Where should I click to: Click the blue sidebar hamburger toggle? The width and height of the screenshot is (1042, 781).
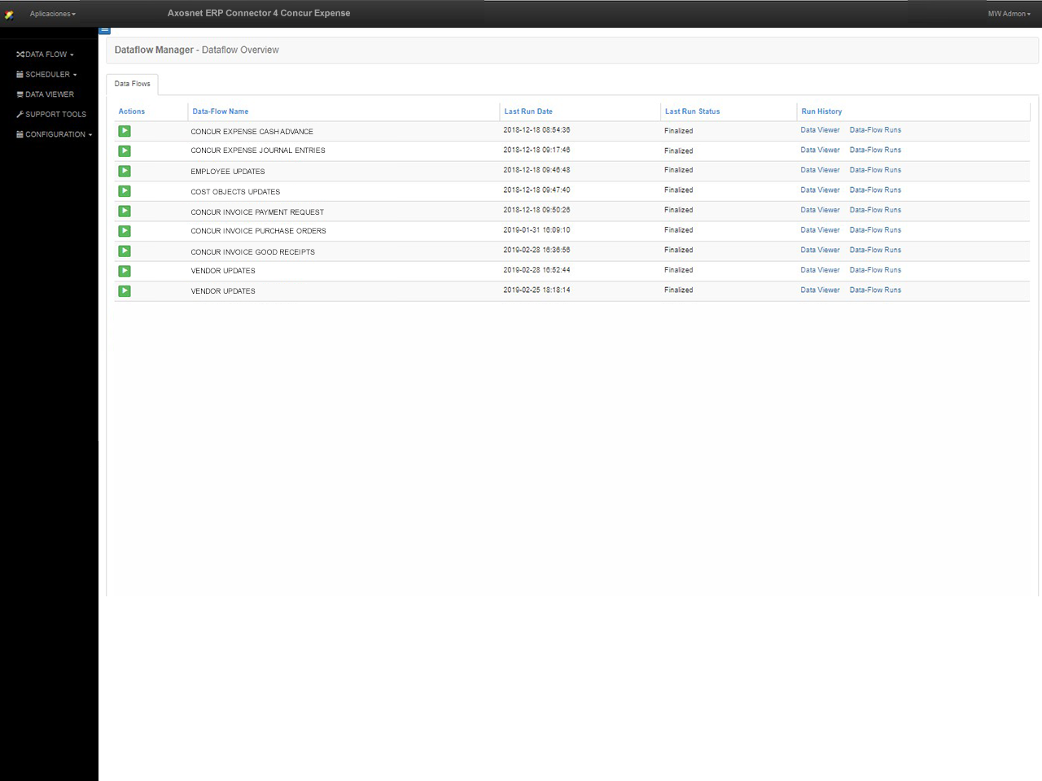104,29
